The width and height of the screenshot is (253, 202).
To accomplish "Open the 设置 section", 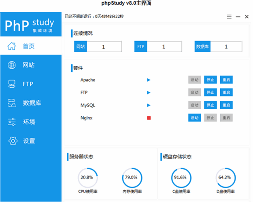I will [x=31, y=141].
